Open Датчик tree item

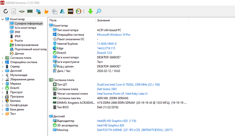[19, 53]
